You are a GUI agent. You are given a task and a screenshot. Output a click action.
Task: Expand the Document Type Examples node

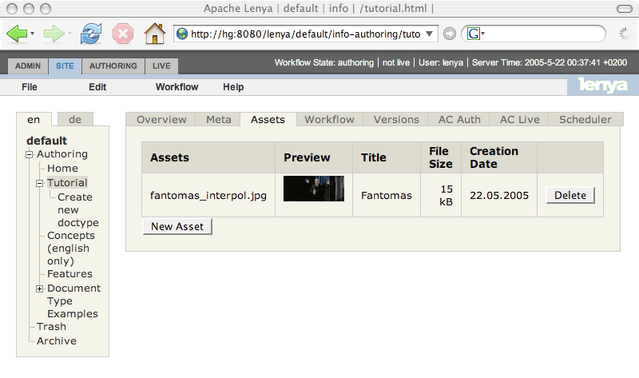[40, 288]
